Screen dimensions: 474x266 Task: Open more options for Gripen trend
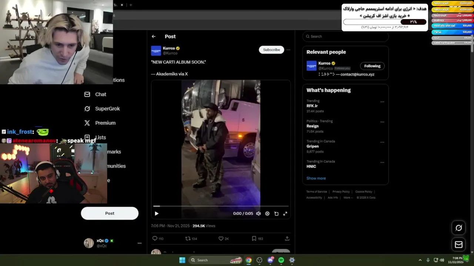(382, 142)
